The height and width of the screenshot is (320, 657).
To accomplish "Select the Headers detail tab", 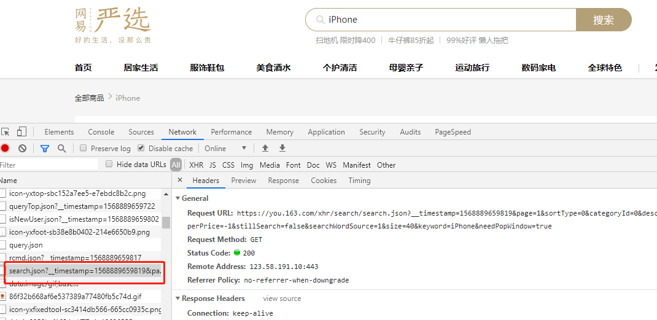I will pyautogui.click(x=206, y=181).
